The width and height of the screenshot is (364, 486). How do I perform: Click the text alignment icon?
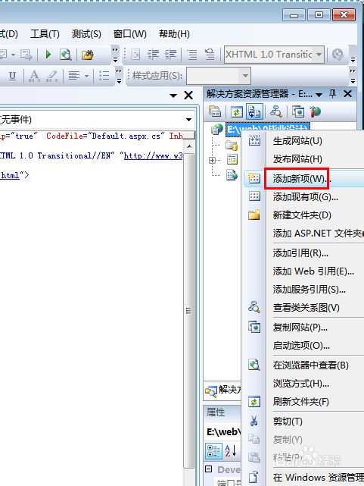(x=74, y=76)
